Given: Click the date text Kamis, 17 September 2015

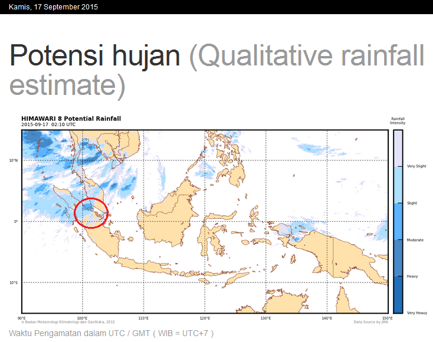Looking at the screenshot, I should tap(53, 7).
